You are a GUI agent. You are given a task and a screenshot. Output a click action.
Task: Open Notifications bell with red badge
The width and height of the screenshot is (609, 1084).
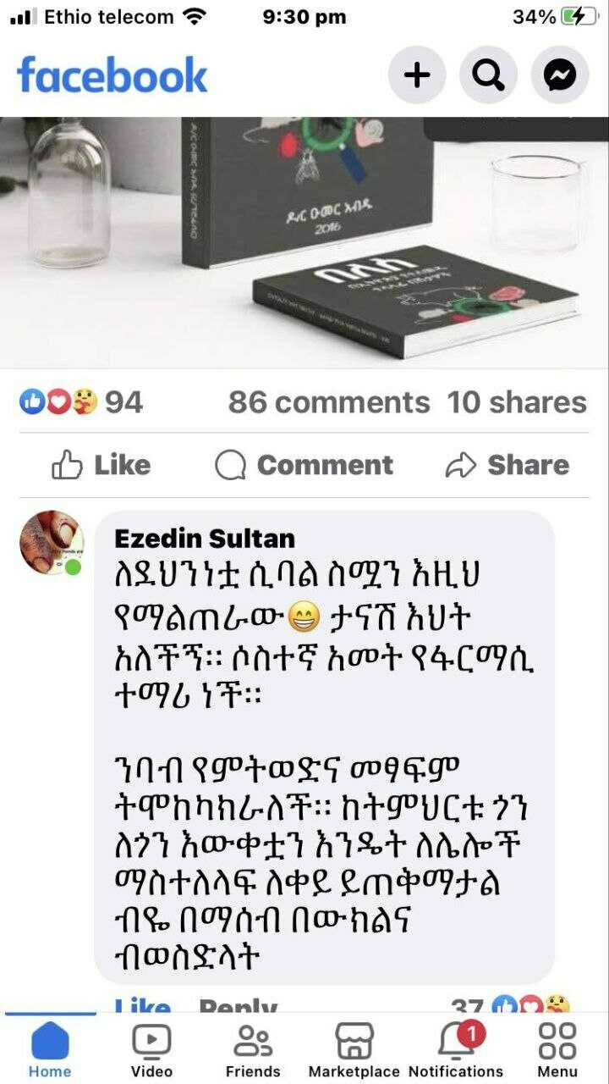pos(456,1049)
